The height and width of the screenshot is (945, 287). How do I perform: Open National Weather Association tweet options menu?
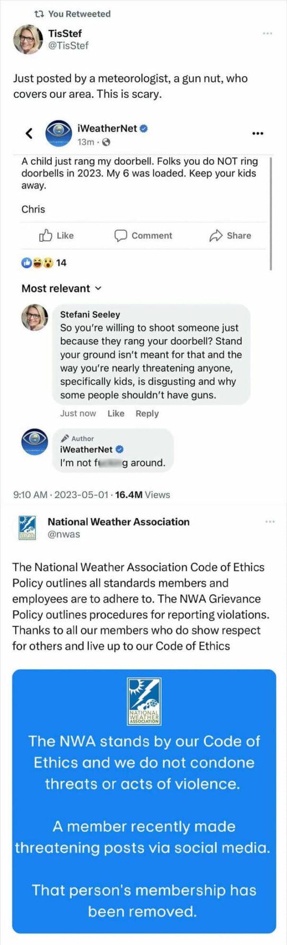click(x=270, y=522)
